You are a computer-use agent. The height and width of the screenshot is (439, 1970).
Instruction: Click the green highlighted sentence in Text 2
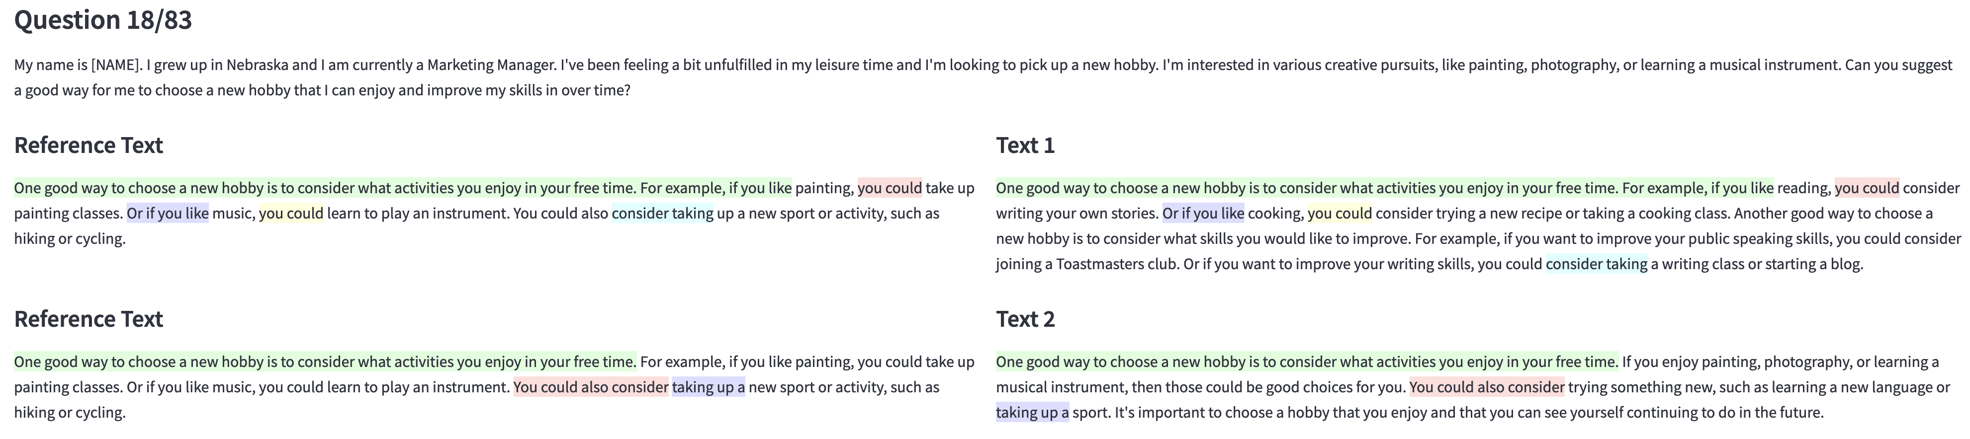[1306, 362]
